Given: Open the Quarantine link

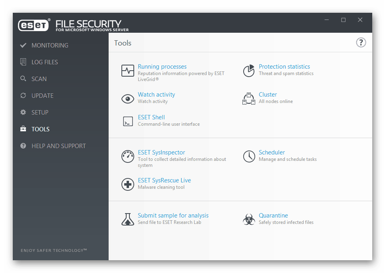Looking at the screenshot, I should 273,216.
